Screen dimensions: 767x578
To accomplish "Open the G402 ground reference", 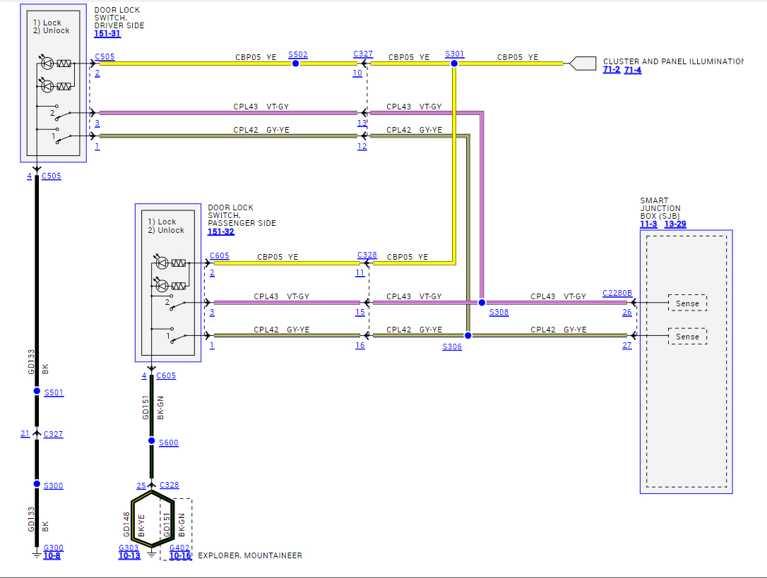I will tap(179, 548).
